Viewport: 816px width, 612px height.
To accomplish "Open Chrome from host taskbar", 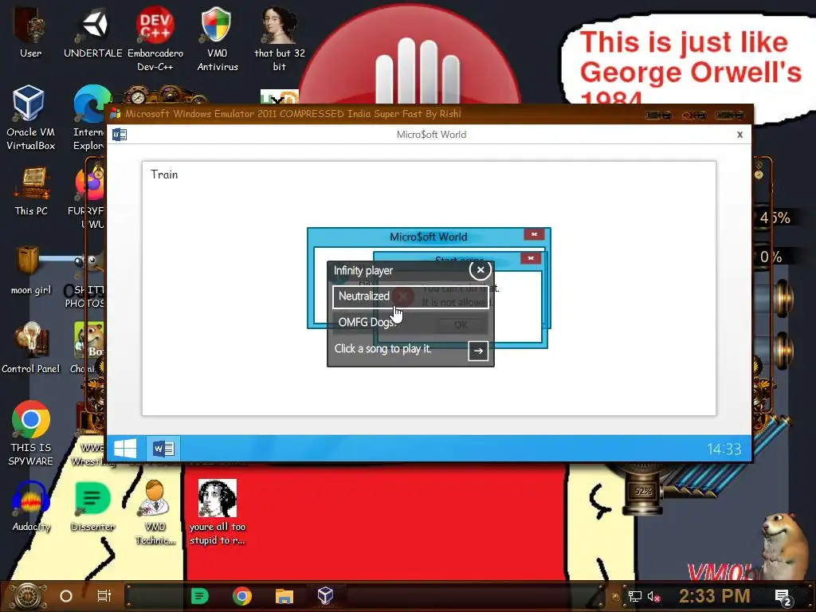I will tap(242, 596).
